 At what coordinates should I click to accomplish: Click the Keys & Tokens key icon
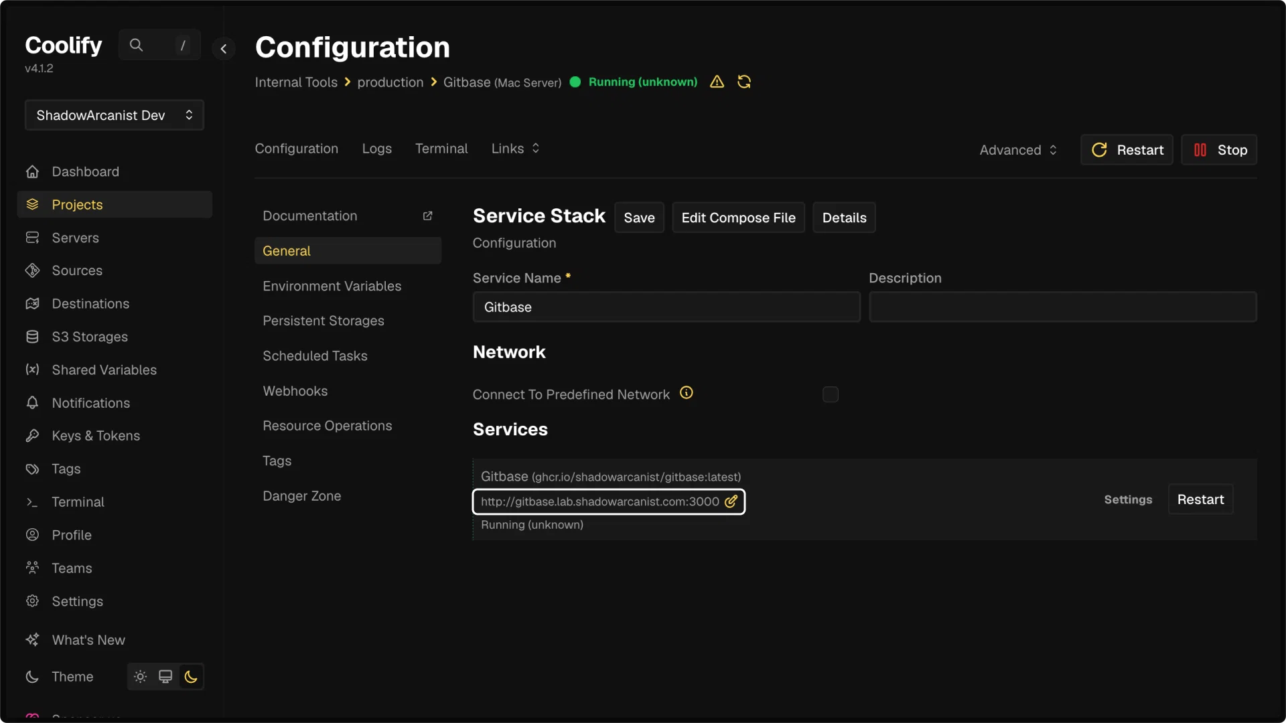coord(32,436)
